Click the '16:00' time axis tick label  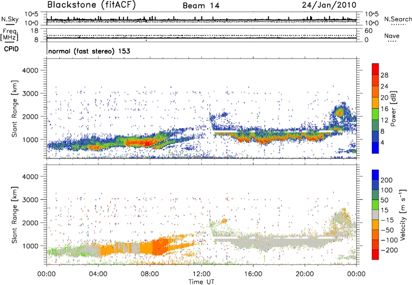[x=253, y=274]
